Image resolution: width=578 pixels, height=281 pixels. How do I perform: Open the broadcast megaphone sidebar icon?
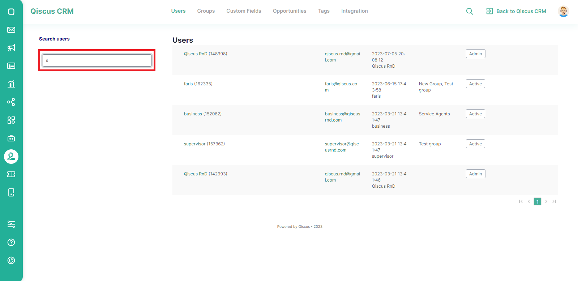11,48
